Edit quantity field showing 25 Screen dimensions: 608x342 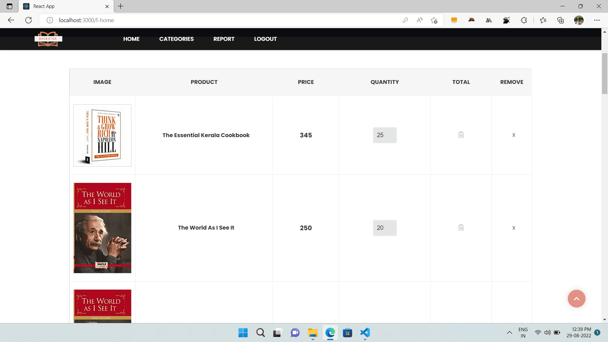click(x=385, y=135)
